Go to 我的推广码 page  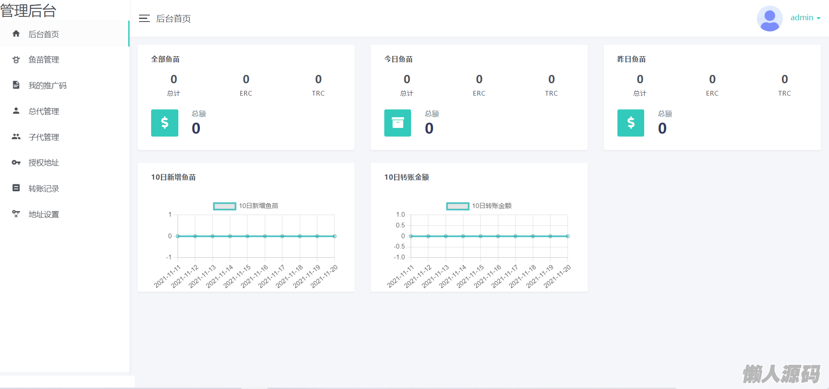(47, 86)
